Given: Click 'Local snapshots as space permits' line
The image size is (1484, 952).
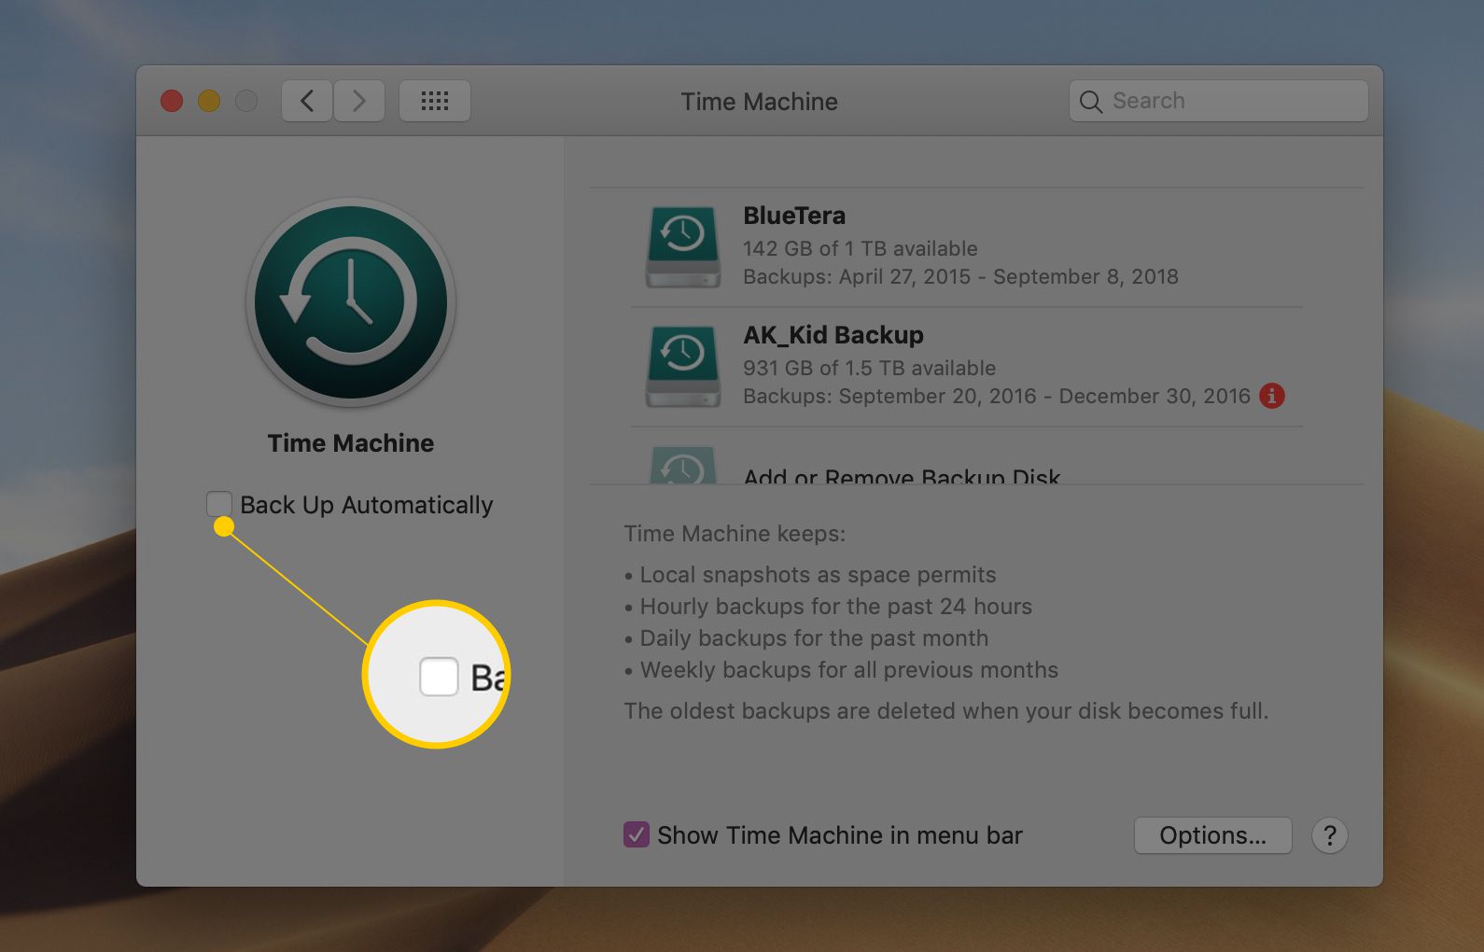Looking at the screenshot, I should [818, 575].
